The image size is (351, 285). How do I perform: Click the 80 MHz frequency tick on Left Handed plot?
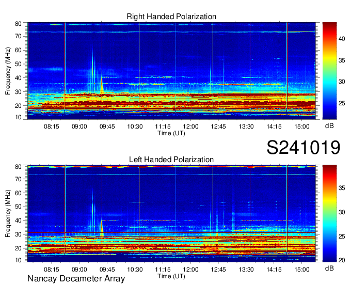pyautogui.click(x=18, y=167)
